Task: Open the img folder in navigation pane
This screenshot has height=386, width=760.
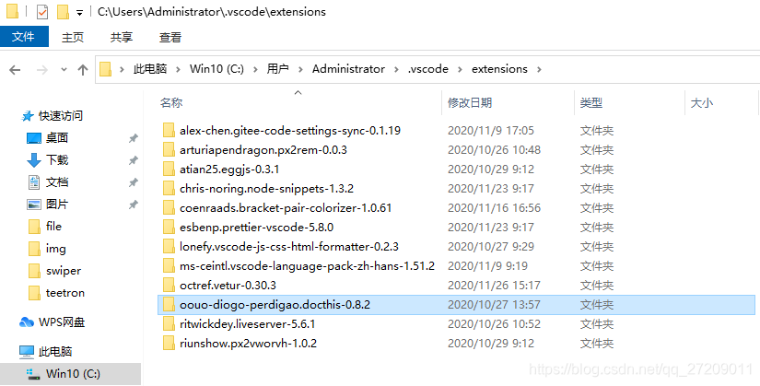Action: [55, 249]
